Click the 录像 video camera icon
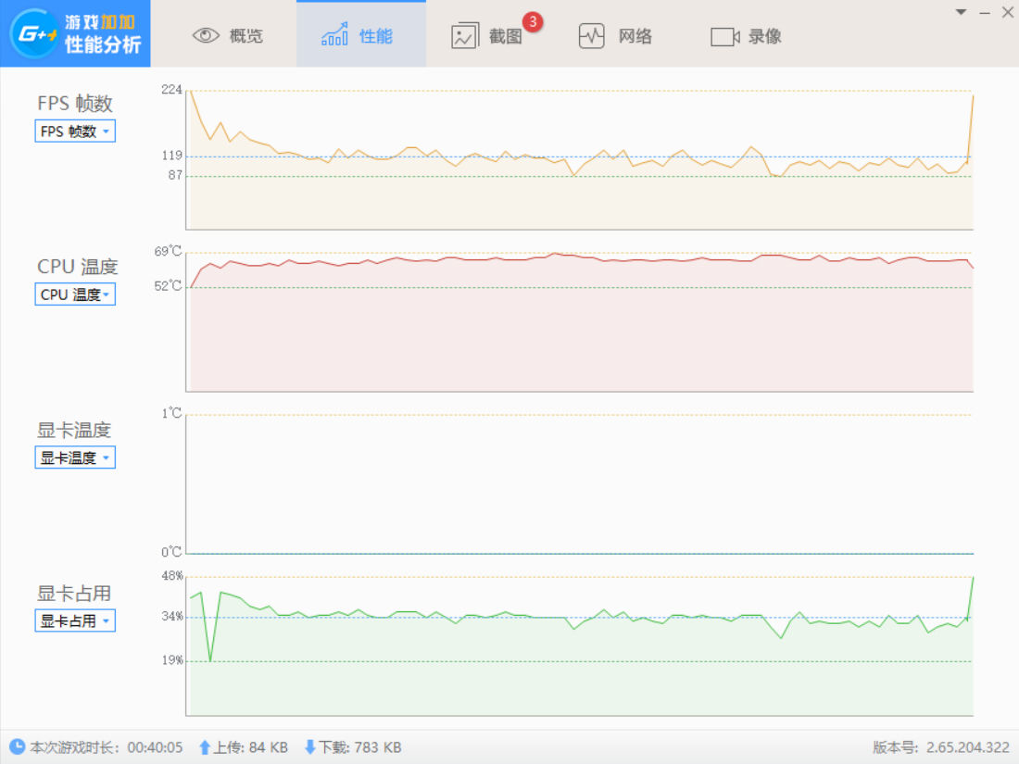The height and width of the screenshot is (764, 1019). pyautogui.click(x=724, y=37)
